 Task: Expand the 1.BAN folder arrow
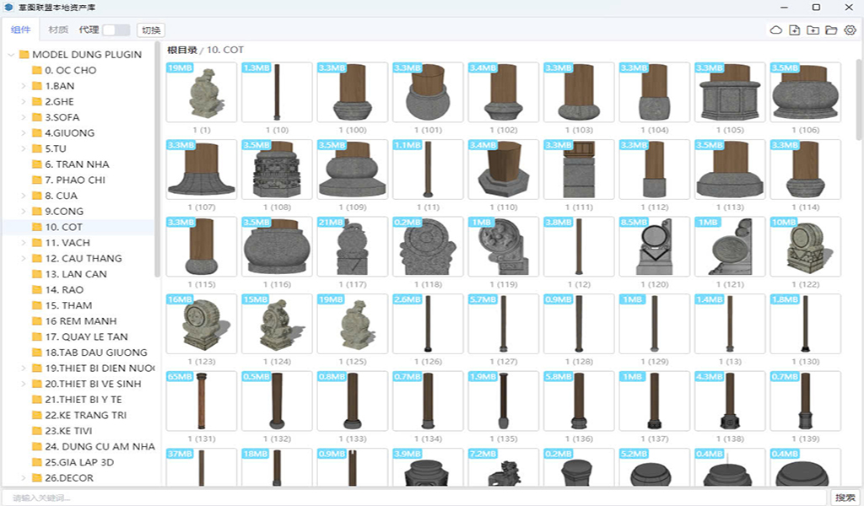24,86
